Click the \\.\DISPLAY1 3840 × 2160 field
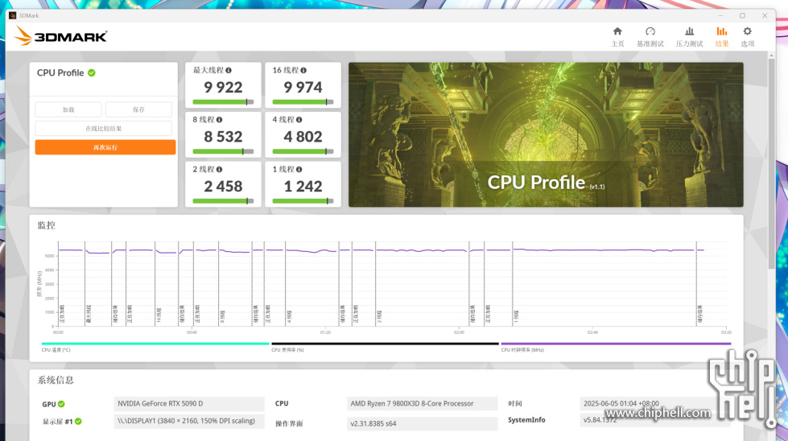Screen dimensions: 788x441 (x=189, y=422)
